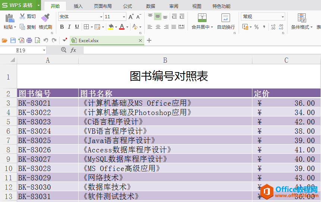This screenshot has height=202, width=321.
Task: Decrease font size with A- icon
Action: pyautogui.click(x=139, y=16)
